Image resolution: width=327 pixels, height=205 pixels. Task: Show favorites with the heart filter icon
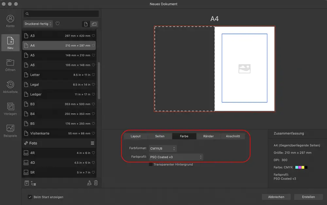coord(58,24)
